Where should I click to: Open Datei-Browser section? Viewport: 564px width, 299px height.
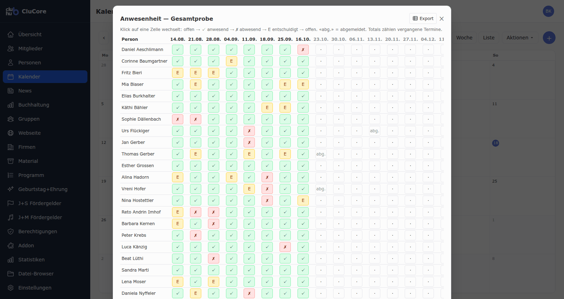click(x=45, y=274)
